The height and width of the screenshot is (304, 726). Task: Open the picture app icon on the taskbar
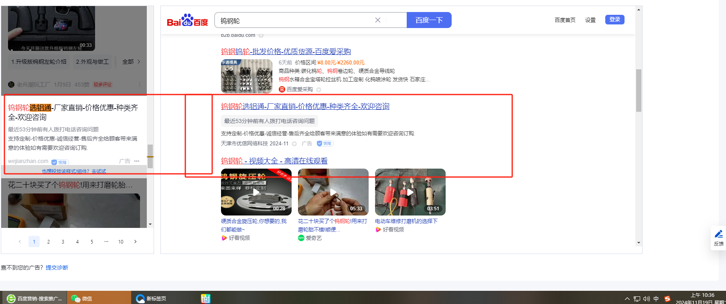tap(206, 298)
